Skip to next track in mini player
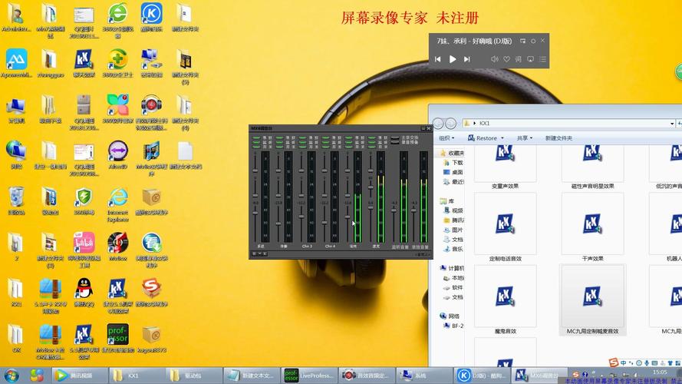Viewport: 682px width, 384px height. coord(466,59)
